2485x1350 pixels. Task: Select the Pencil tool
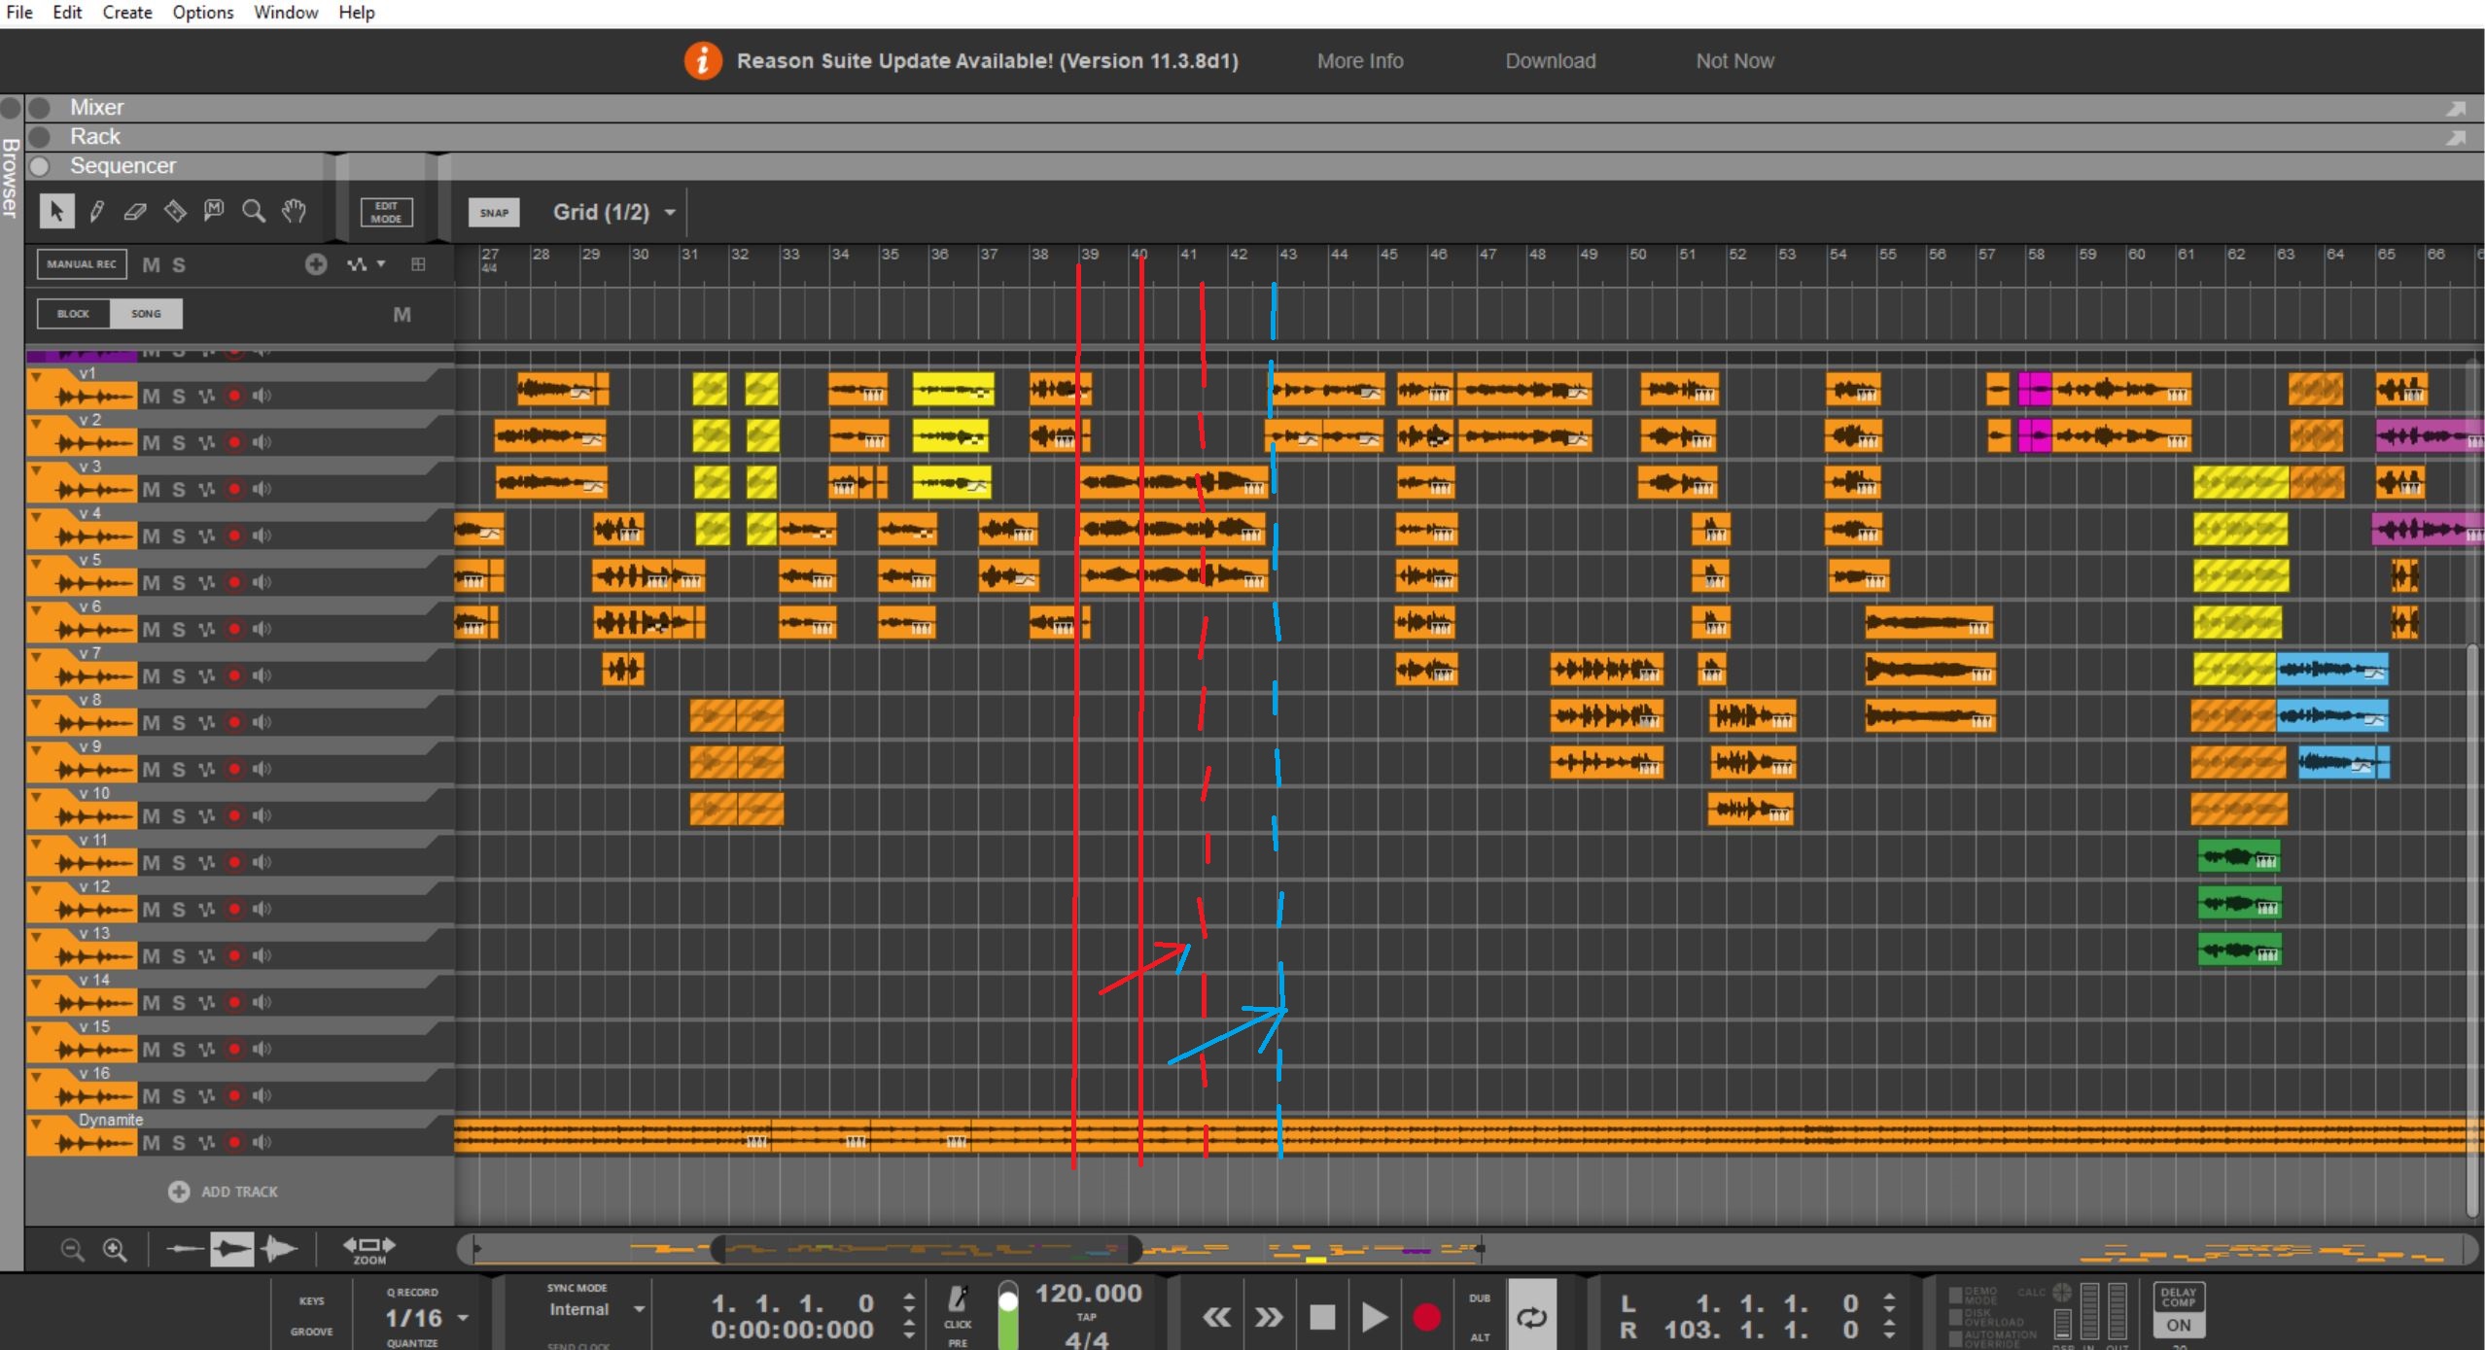(x=96, y=211)
